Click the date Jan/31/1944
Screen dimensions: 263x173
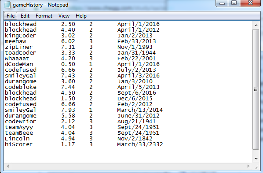(136, 53)
